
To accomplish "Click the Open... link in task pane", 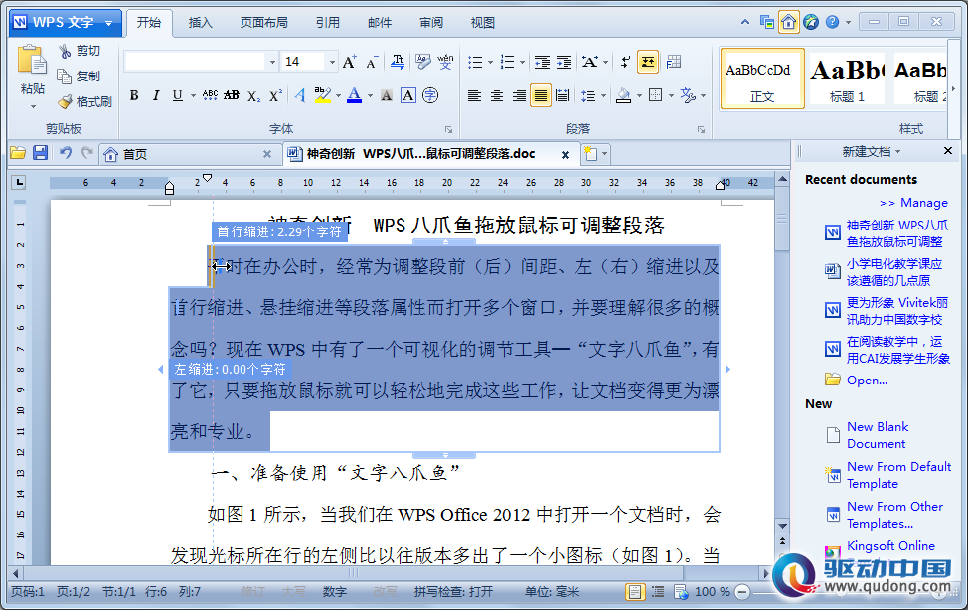I will [x=867, y=381].
